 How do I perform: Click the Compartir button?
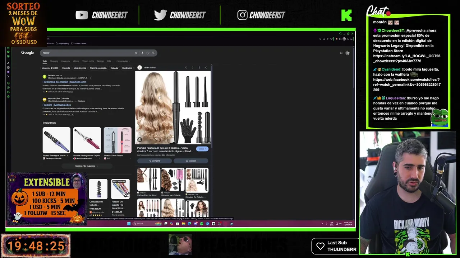tap(155, 161)
